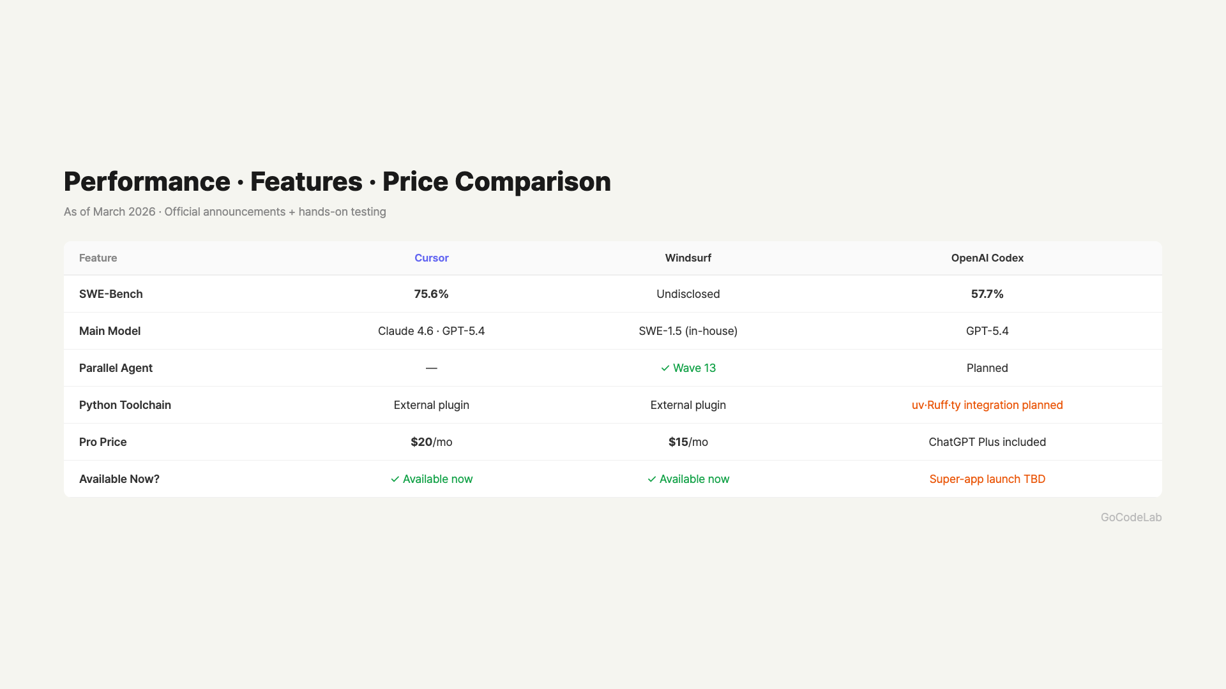Click the Python Toolchain row label
Image resolution: width=1226 pixels, height=689 pixels.
(125, 405)
